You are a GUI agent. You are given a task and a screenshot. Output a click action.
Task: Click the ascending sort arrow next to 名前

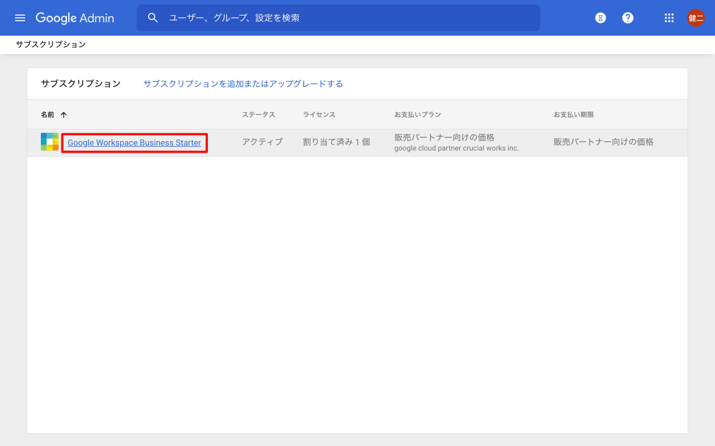(64, 115)
